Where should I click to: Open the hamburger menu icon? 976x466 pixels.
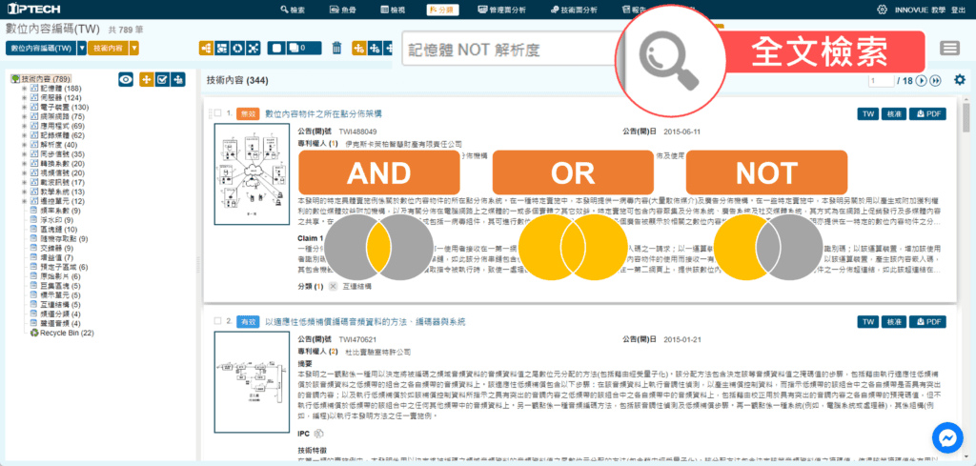click(949, 49)
